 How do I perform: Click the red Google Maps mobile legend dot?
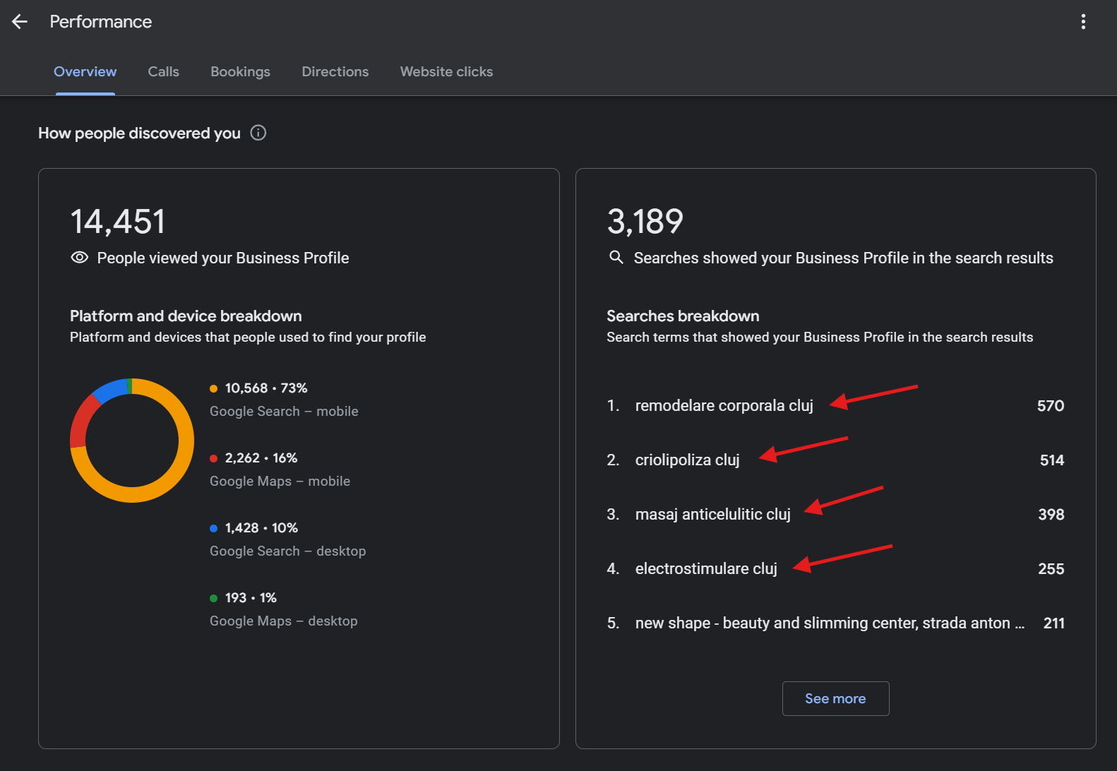tap(213, 458)
